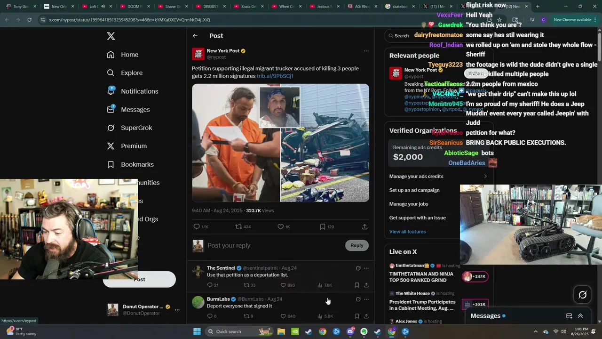This screenshot has height=339, width=602.
Task: Click View all features link
Action: click(408, 232)
